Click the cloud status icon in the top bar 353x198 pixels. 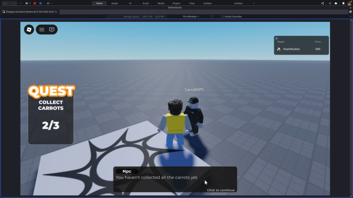coord(336,4)
